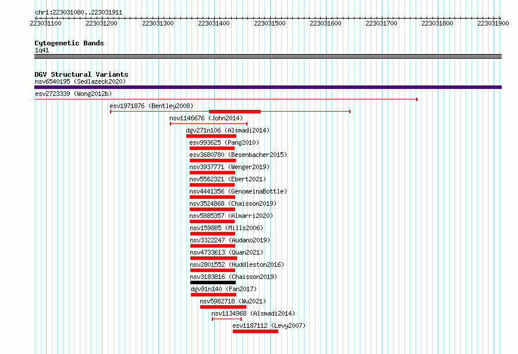Select the 1q41 band label
This screenshot has width=518, height=354.
(42, 50)
